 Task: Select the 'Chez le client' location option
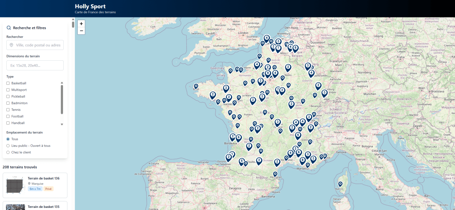tap(8, 152)
